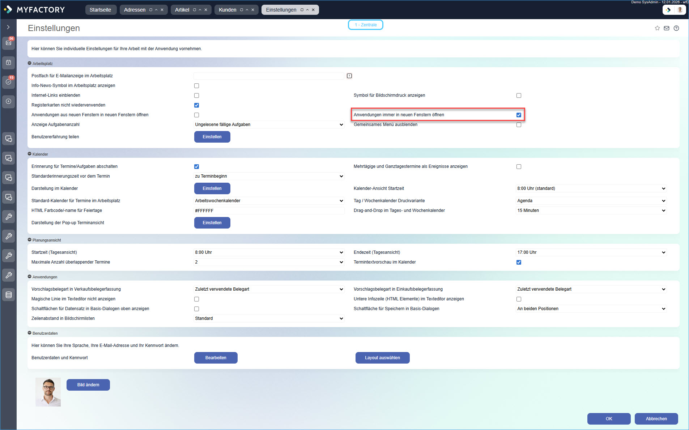Open the tasks icon showing 15 pending items
Screen dimensions: 689x430
[8, 82]
